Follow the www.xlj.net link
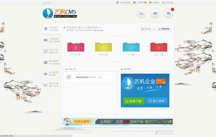 tap(98, 30)
